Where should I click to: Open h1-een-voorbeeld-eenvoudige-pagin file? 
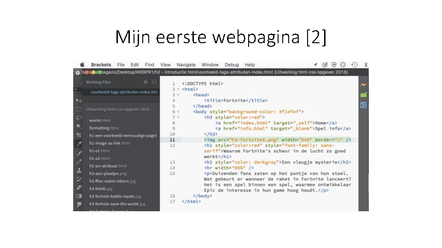click(x=123, y=135)
